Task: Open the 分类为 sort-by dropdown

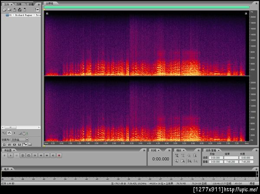Action: 20,140
